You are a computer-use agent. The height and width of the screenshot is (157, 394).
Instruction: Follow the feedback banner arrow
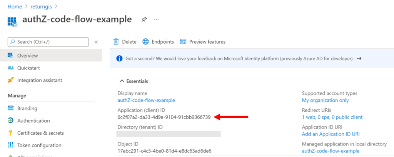click(x=359, y=58)
